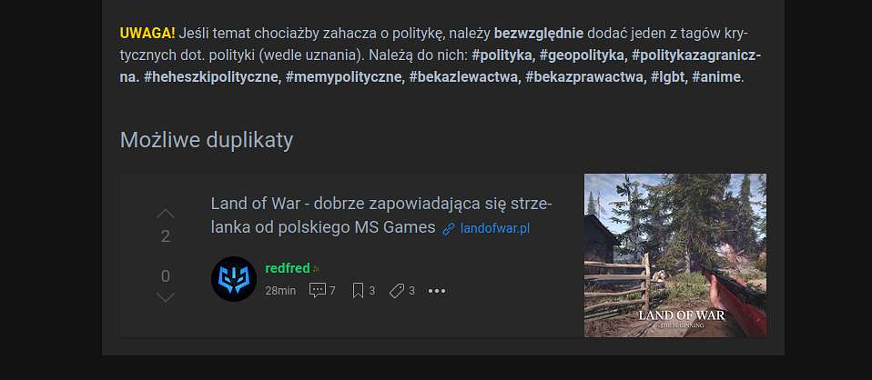Select the #anime tag
This screenshot has width=872, height=380.
717,77
